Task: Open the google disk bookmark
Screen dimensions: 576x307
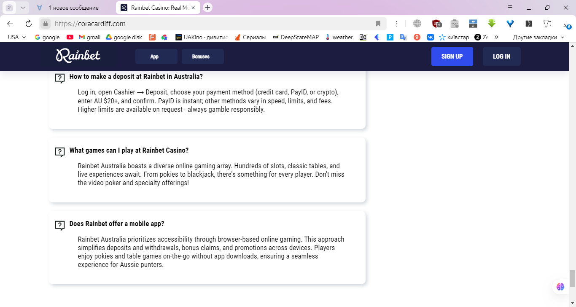Action: click(x=124, y=37)
